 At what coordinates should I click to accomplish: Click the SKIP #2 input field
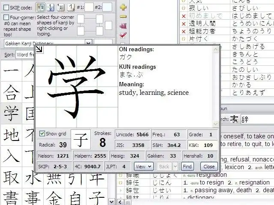tap(107, 7)
